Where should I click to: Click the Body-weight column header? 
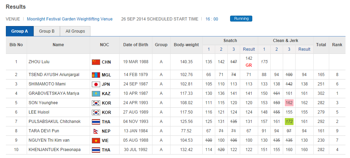186,45
